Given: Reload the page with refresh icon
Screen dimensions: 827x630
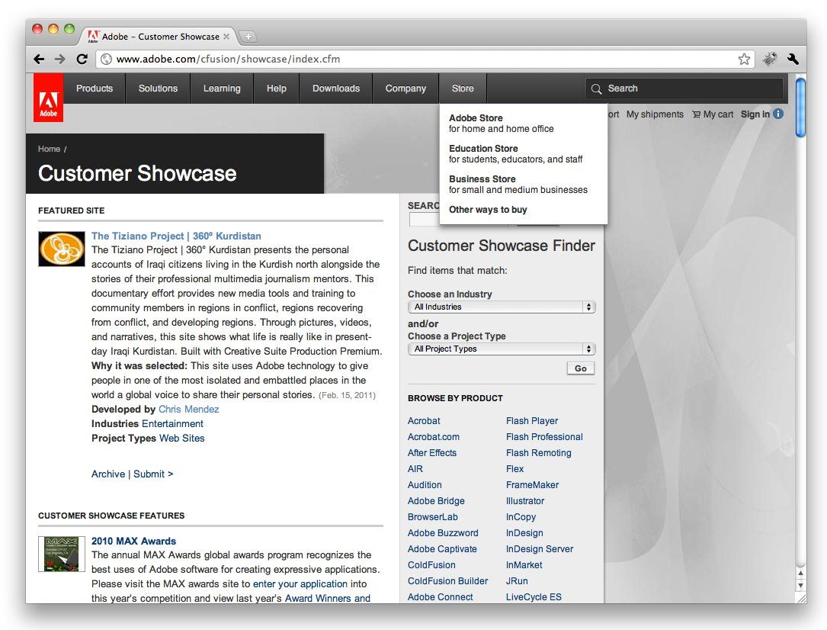Looking at the screenshot, I should [82, 59].
